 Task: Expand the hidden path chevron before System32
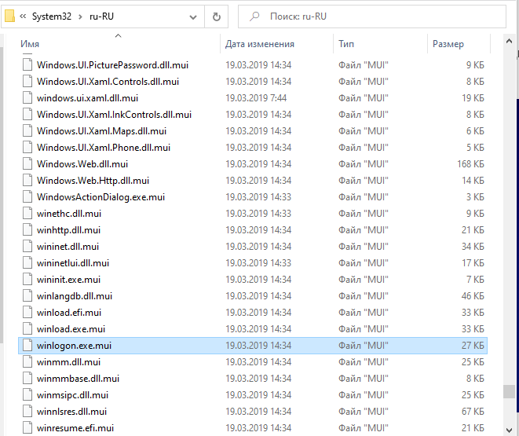coord(23,16)
